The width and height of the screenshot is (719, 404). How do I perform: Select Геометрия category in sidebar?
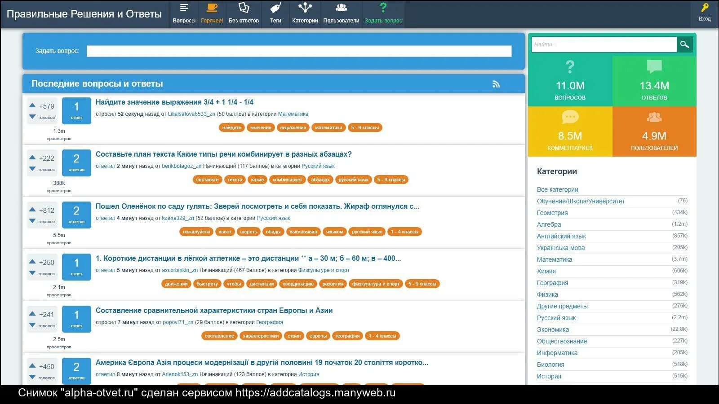pyautogui.click(x=552, y=213)
